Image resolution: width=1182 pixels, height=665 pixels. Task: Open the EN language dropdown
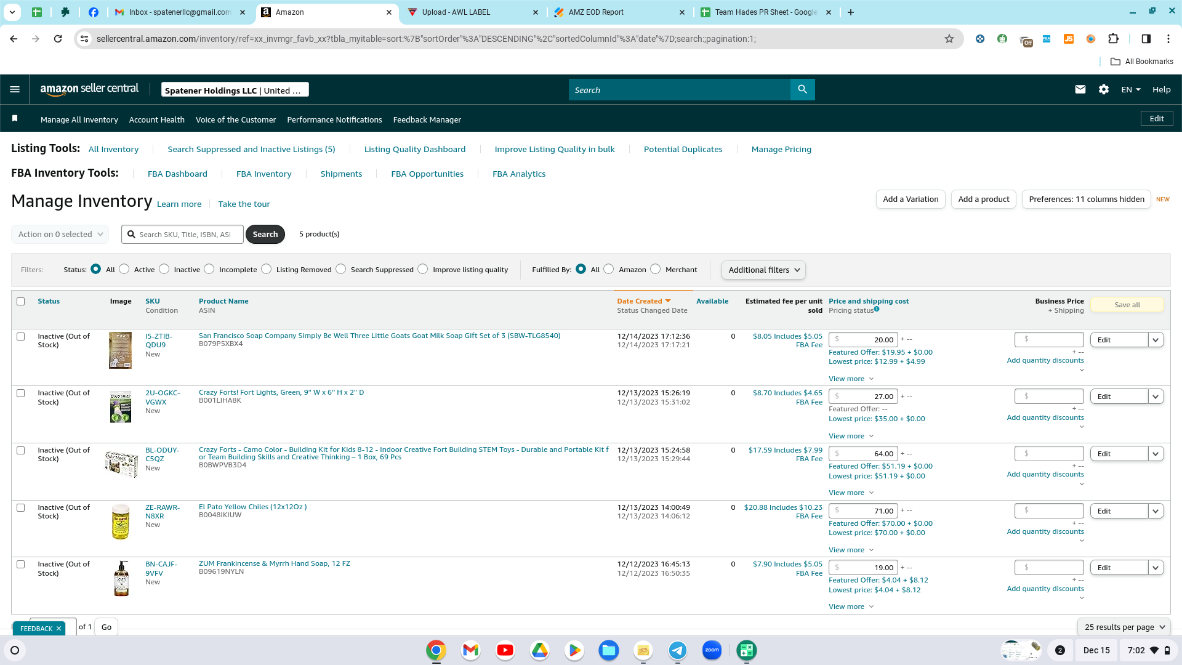click(x=1131, y=89)
